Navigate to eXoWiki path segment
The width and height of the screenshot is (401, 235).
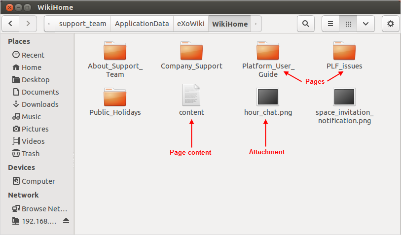[x=191, y=24]
